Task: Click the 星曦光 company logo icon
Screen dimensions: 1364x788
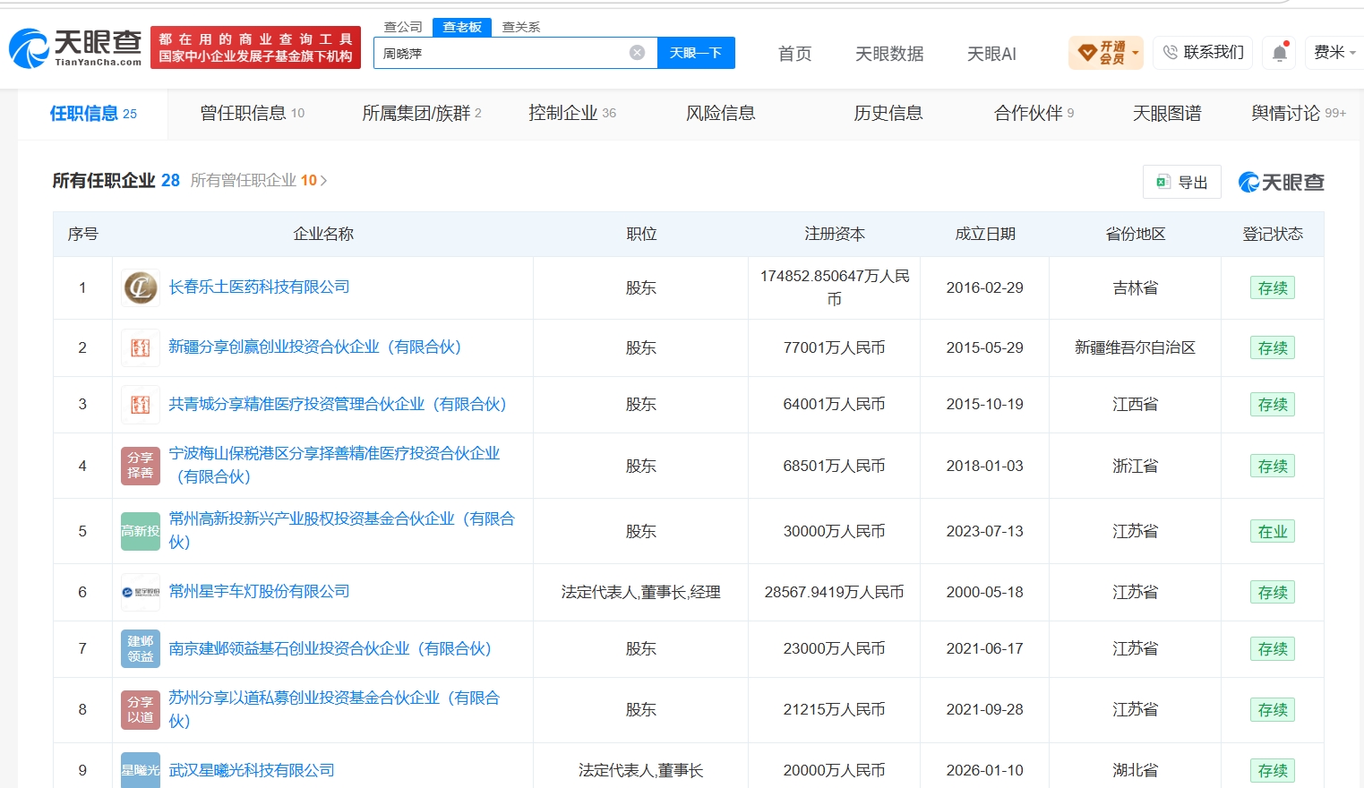Action: click(x=141, y=770)
